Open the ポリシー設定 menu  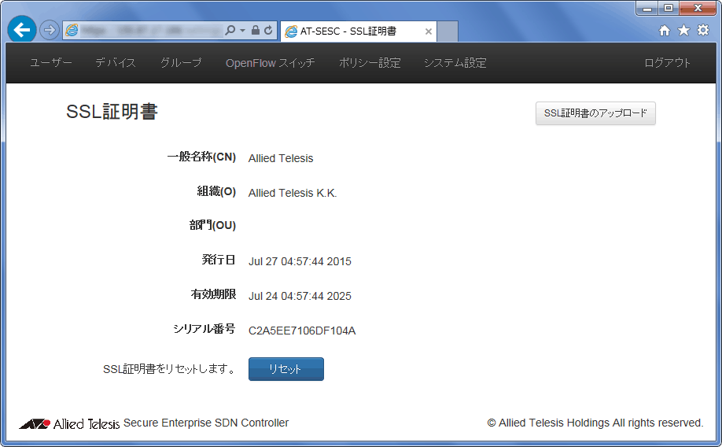pyautogui.click(x=370, y=63)
